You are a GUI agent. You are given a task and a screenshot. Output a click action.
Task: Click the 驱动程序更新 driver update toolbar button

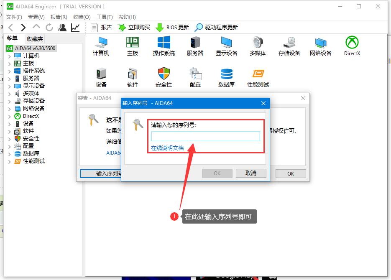click(216, 28)
